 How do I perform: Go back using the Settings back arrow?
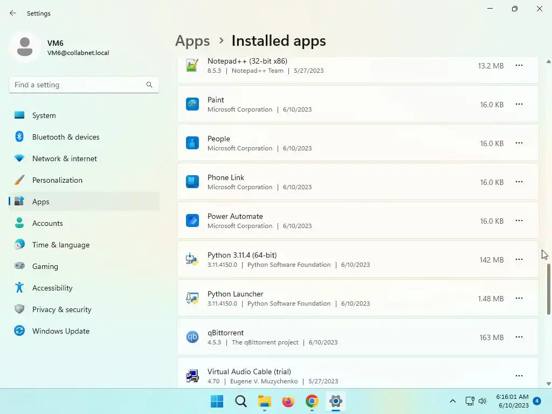tap(13, 13)
